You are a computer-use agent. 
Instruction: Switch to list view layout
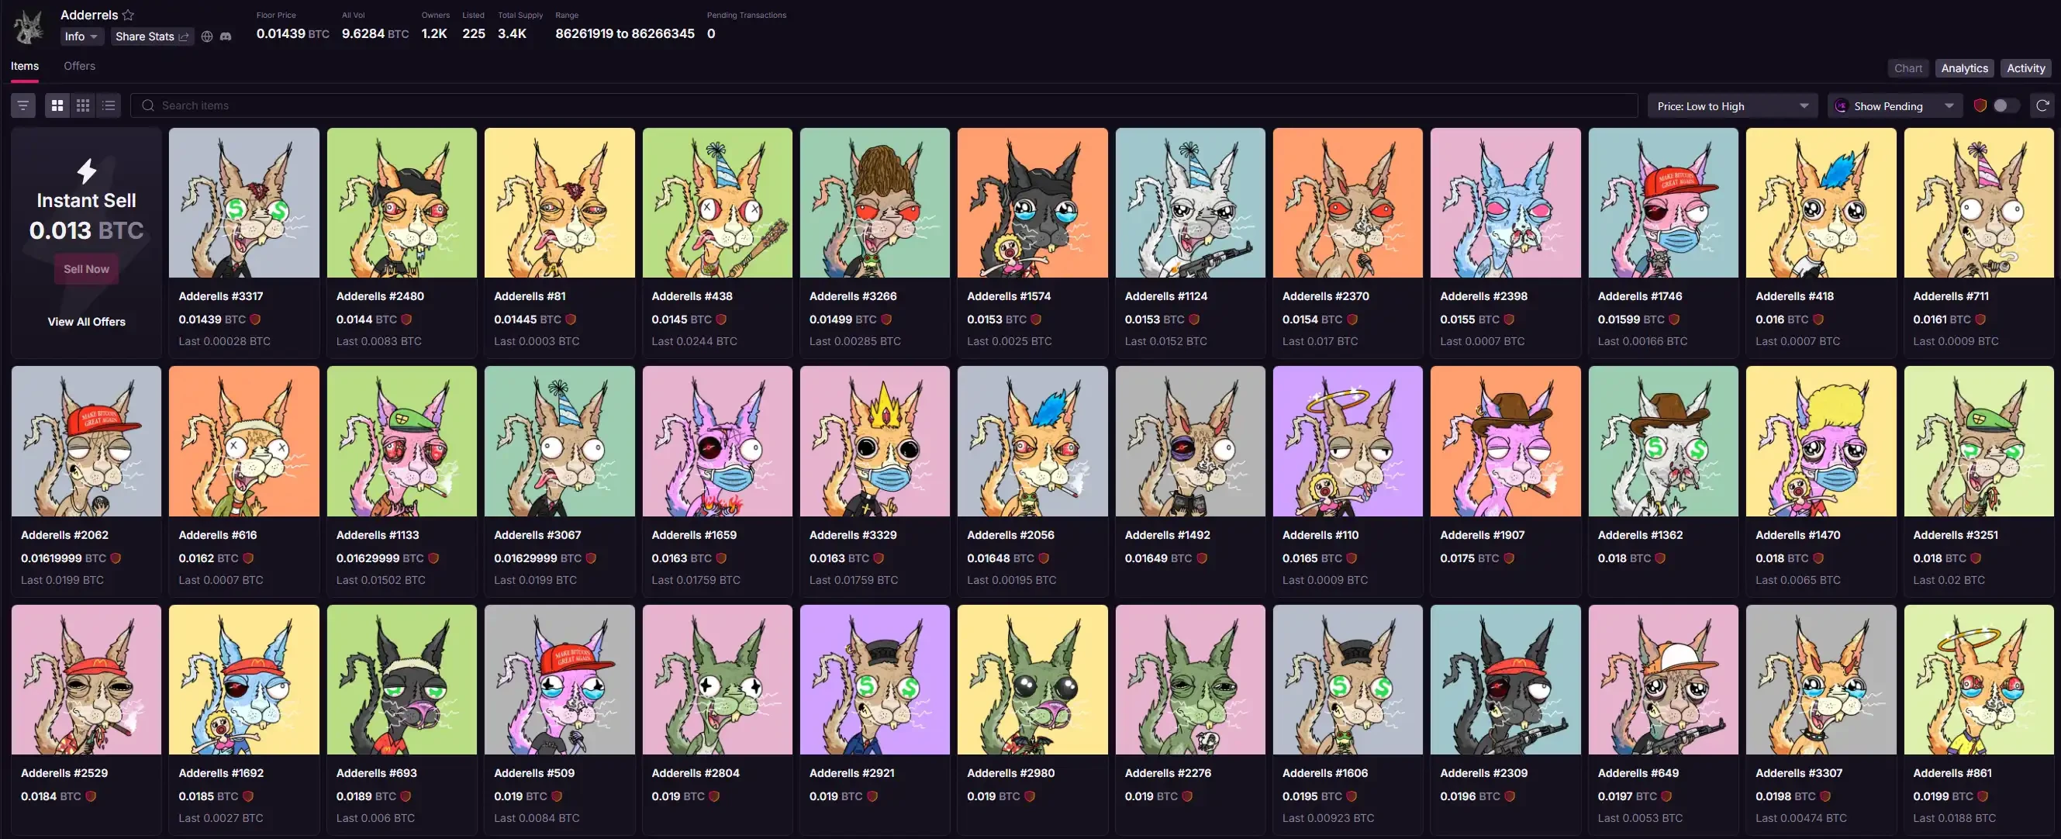[109, 105]
